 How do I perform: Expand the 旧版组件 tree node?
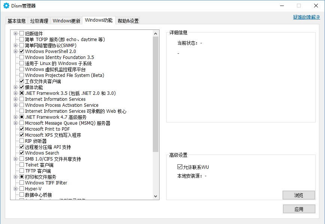(15, 33)
